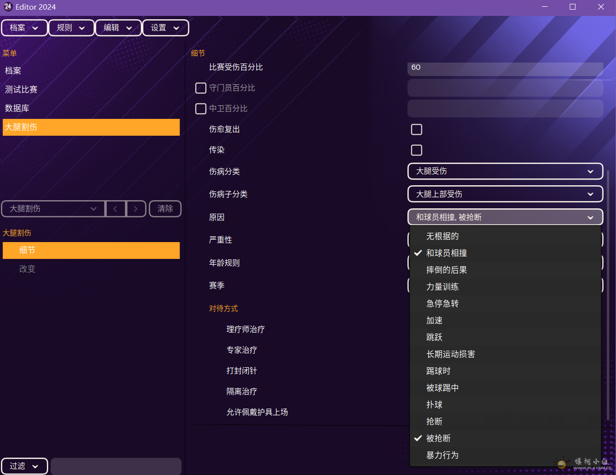This screenshot has height=475, width=616.
Task: Open the 设置 menu
Action: pos(165,28)
